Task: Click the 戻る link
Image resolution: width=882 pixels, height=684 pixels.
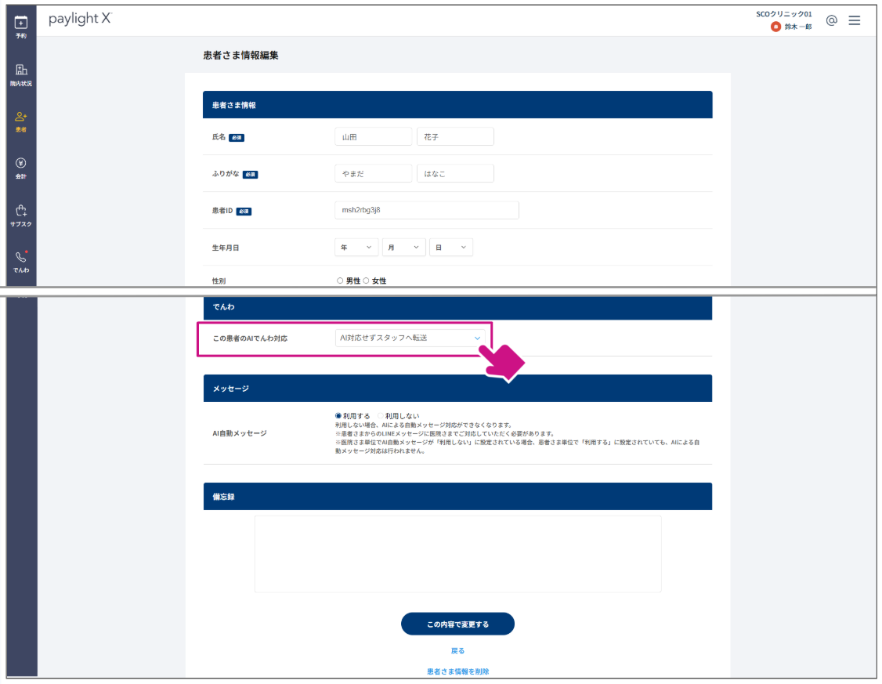Action: 457,651
